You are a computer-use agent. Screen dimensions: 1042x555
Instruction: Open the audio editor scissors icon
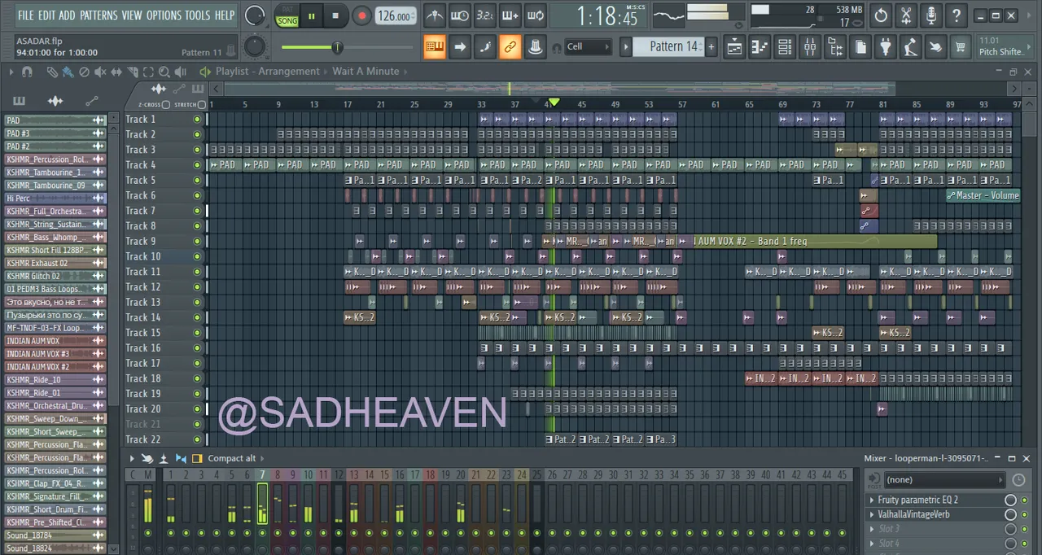pos(906,15)
